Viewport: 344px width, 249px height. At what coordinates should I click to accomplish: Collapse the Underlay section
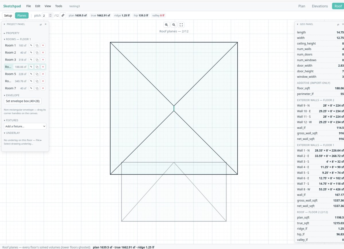click(x=12, y=133)
